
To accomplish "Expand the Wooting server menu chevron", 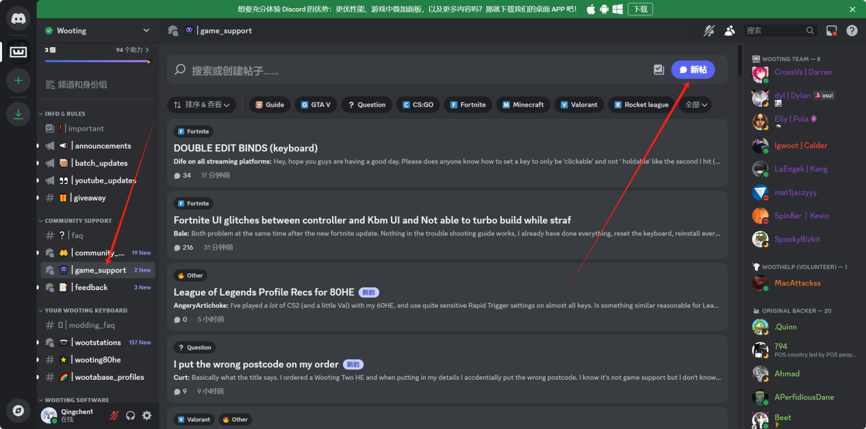I will pyautogui.click(x=146, y=31).
